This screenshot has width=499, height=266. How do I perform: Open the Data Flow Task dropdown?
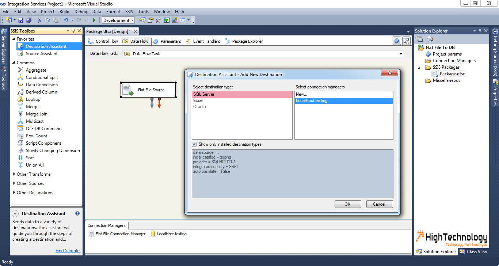[401, 54]
